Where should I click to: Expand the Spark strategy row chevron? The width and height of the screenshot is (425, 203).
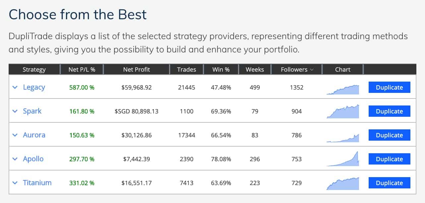point(15,111)
